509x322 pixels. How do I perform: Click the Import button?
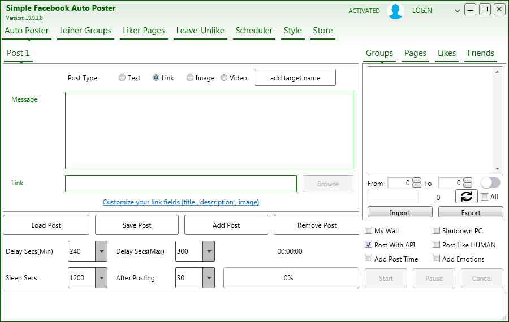(x=400, y=212)
